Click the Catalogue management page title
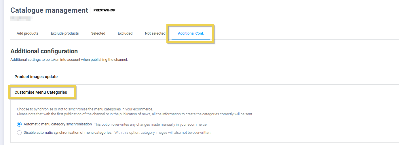The width and height of the screenshot is (399, 145). [x=49, y=10]
